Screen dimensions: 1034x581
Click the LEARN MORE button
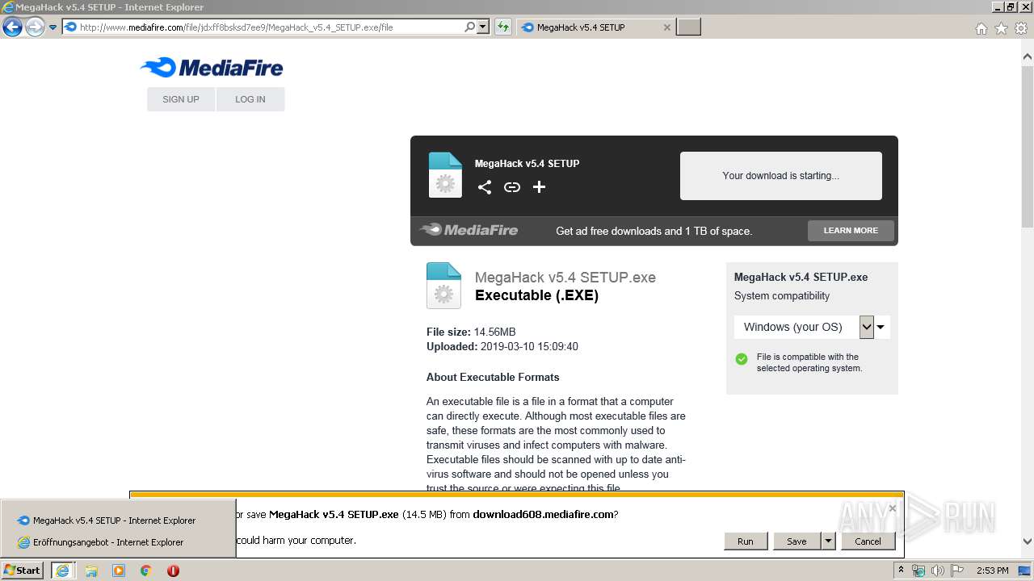point(851,231)
